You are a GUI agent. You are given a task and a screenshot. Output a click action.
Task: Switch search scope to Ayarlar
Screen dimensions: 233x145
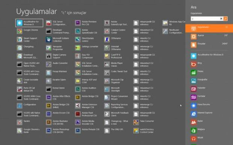click(209, 36)
